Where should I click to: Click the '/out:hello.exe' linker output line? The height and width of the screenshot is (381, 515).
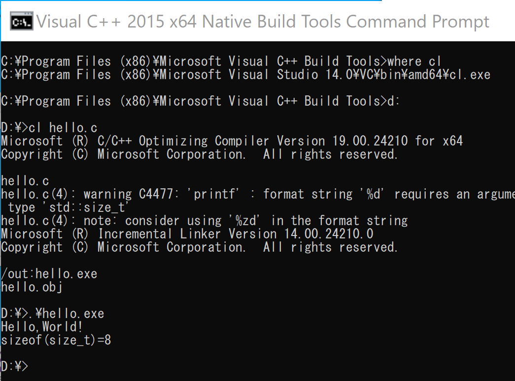[x=49, y=274]
